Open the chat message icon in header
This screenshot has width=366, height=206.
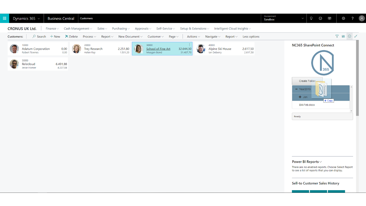[329, 18]
